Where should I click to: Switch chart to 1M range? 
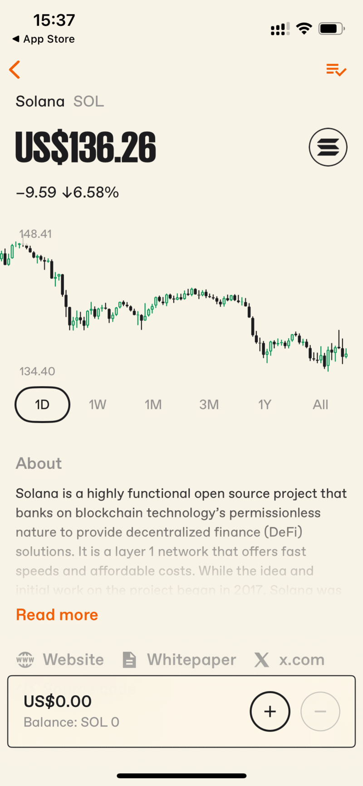click(x=153, y=404)
